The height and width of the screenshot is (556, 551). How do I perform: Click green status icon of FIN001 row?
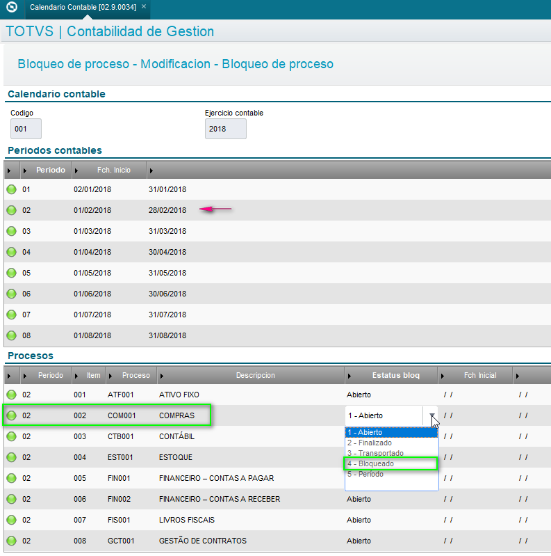click(12, 478)
